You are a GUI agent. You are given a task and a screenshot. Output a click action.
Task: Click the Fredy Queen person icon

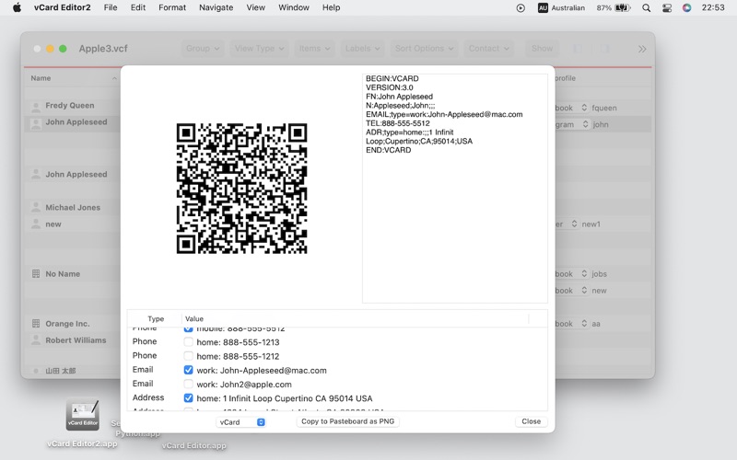pyautogui.click(x=36, y=107)
